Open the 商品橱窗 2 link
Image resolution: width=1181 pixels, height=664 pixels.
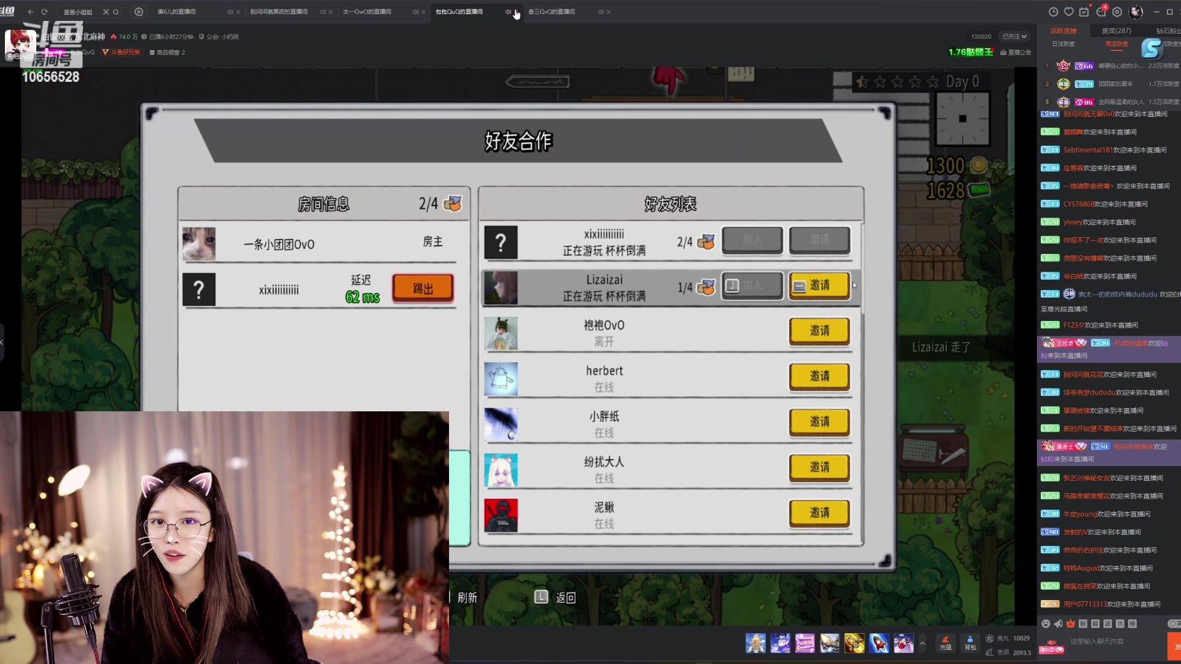point(167,52)
